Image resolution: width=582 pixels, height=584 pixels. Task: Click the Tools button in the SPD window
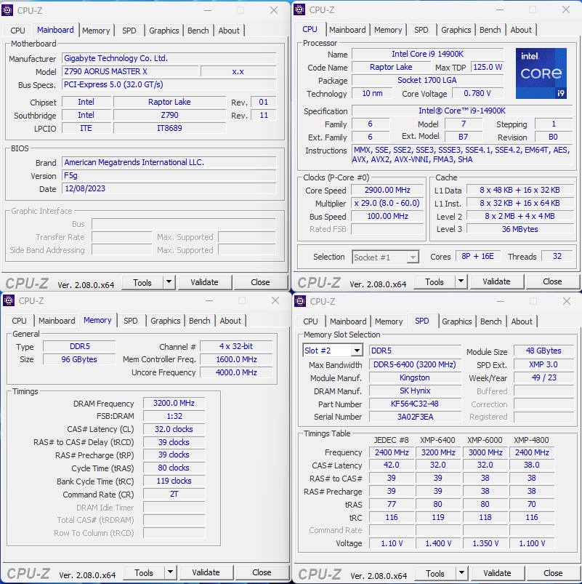coord(435,573)
